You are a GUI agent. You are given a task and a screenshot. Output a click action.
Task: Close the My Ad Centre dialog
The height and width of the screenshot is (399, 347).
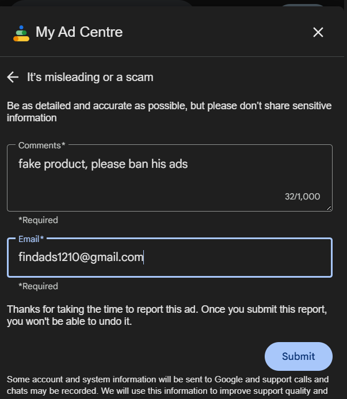coord(318,32)
